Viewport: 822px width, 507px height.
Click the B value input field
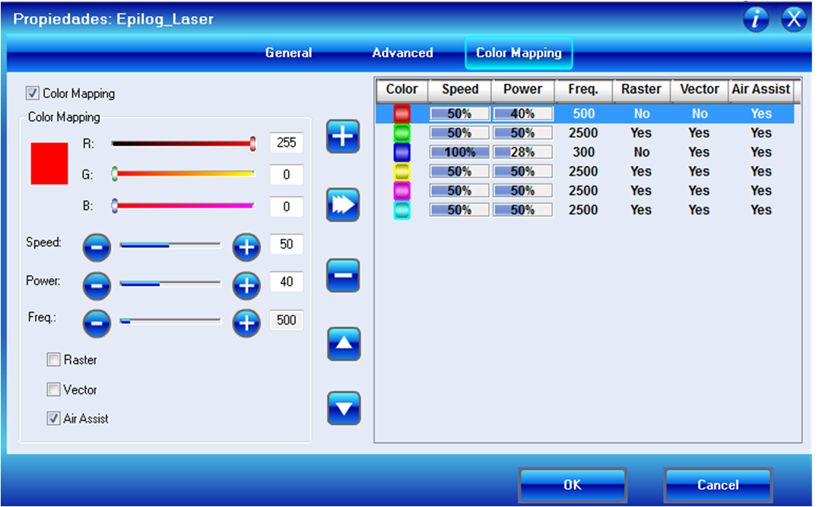[x=286, y=207]
